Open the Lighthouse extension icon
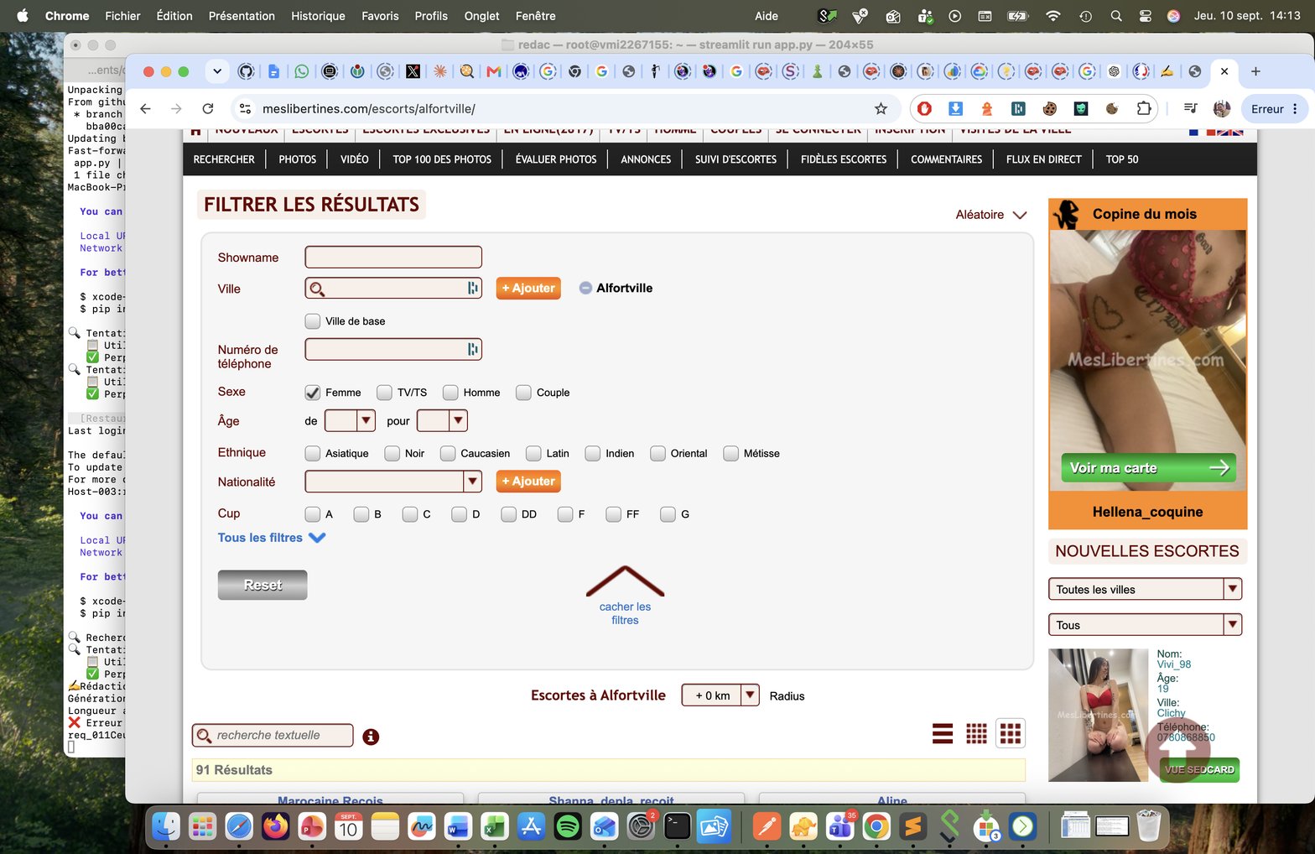 pyautogui.click(x=986, y=108)
